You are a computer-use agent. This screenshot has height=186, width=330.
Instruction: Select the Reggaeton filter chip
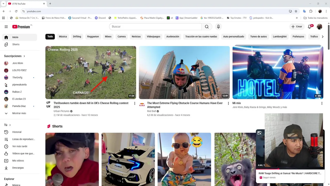click(x=93, y=37)
